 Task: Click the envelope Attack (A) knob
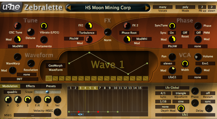click(8, 100)
